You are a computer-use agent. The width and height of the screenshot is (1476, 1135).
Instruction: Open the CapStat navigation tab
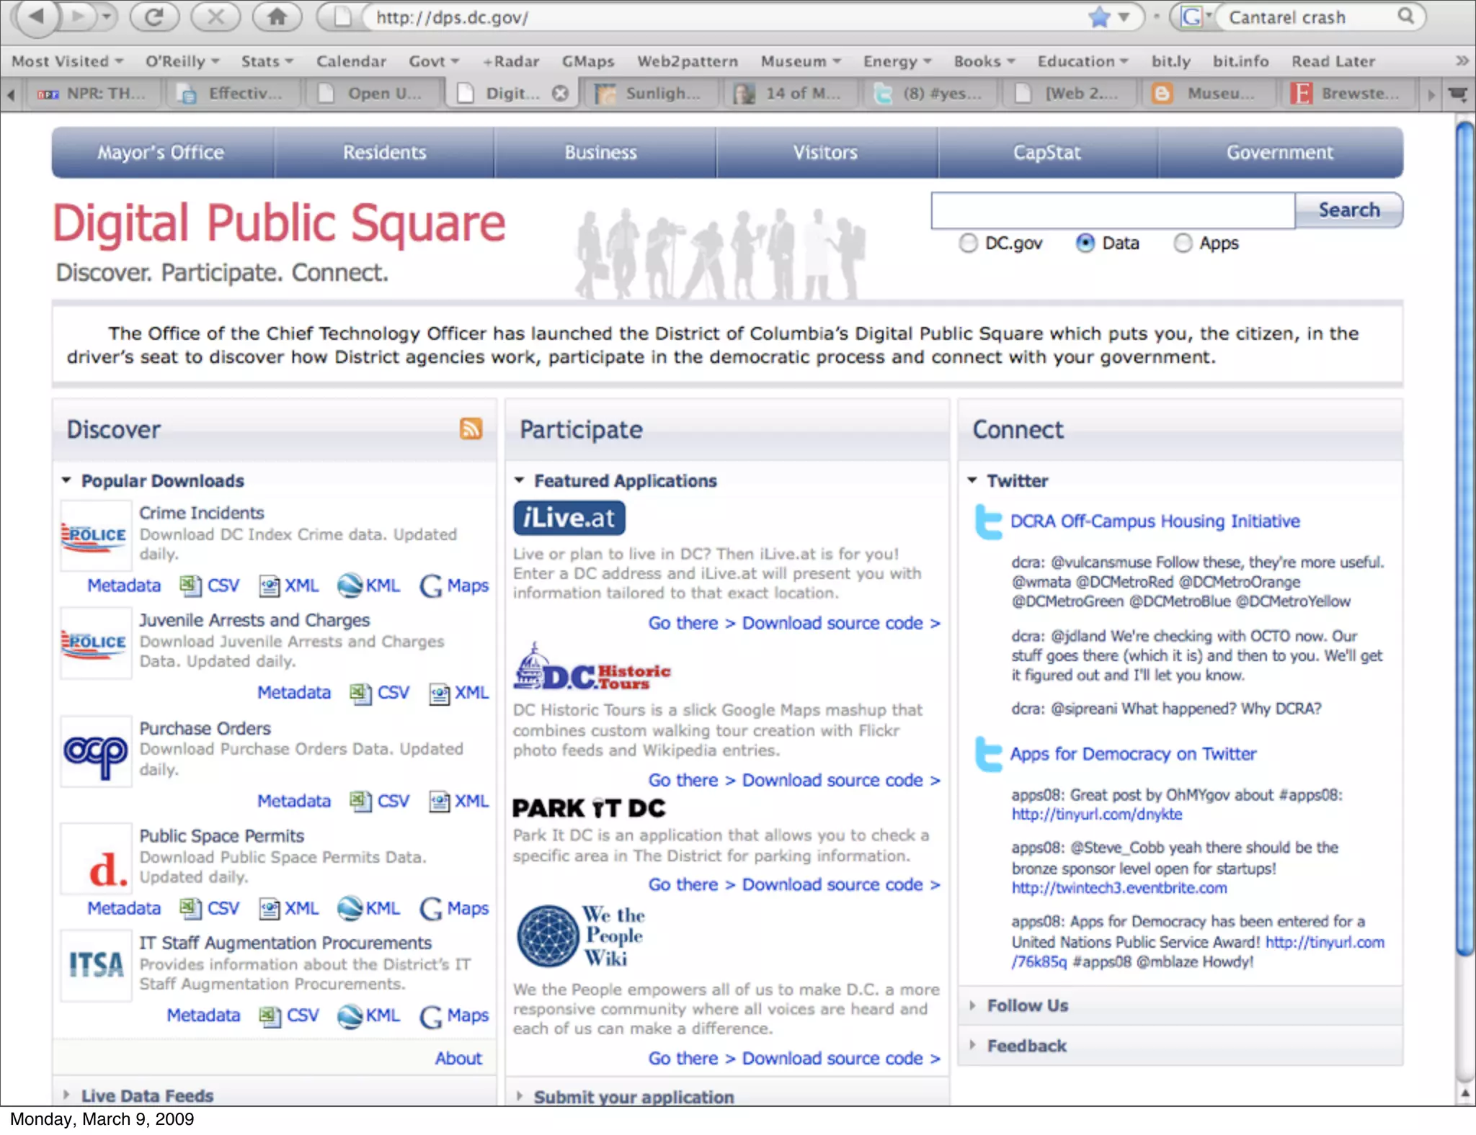tap(1046, 153)
